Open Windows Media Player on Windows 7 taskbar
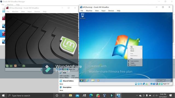 (98, 81)
